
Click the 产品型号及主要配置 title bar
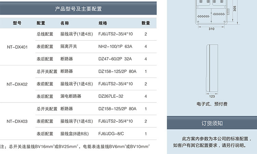click(x=78, y=9)
